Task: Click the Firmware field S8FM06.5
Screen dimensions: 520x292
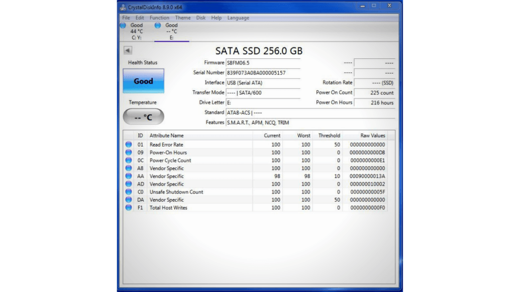Action: 263,63
